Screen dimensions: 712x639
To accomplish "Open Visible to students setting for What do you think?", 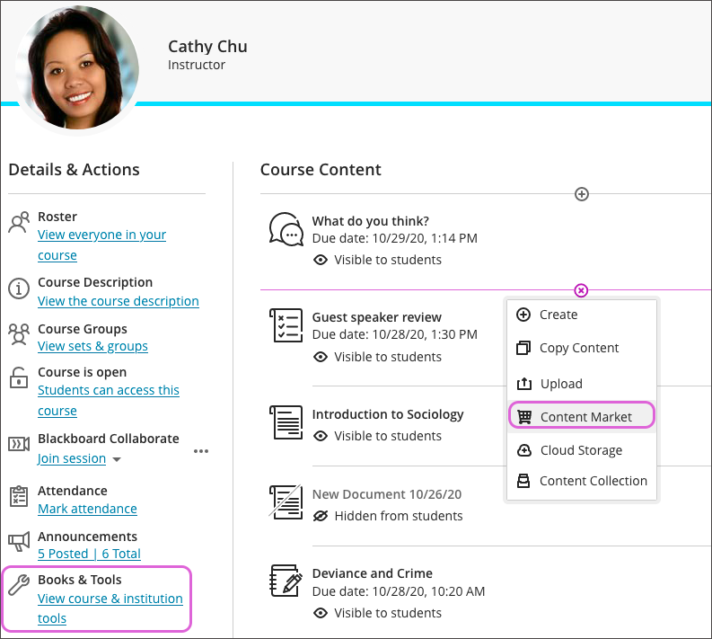I will coord(388,260).
